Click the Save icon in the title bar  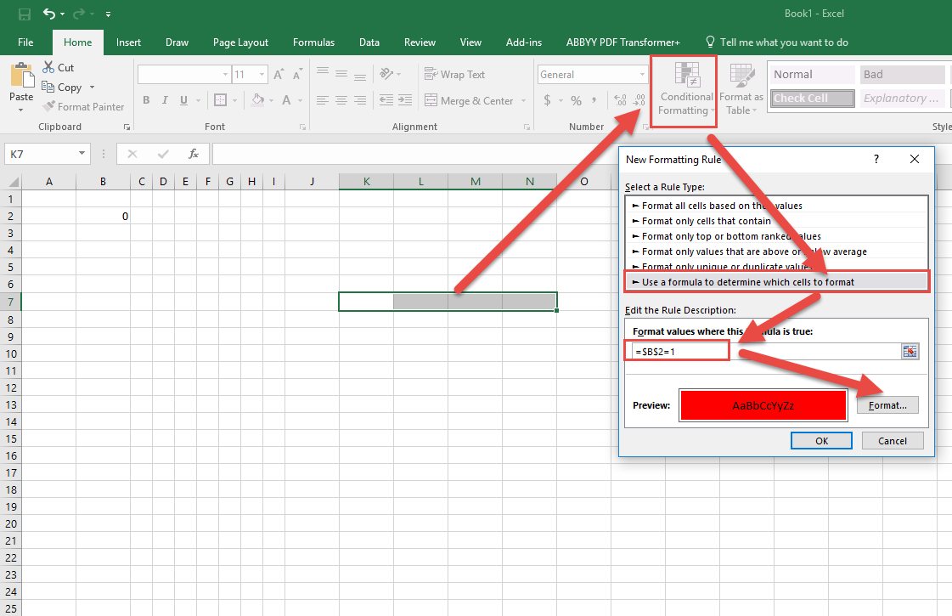tap(24, 14)
